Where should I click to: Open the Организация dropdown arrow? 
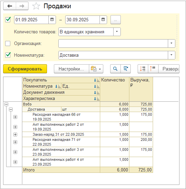point(172,43)
